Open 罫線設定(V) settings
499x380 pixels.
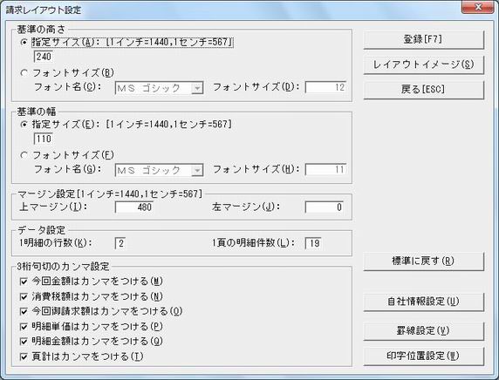pyautogui.click(x=424, y=331)
